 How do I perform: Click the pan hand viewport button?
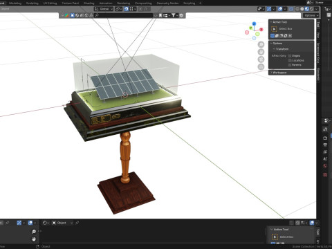(261, 52)
